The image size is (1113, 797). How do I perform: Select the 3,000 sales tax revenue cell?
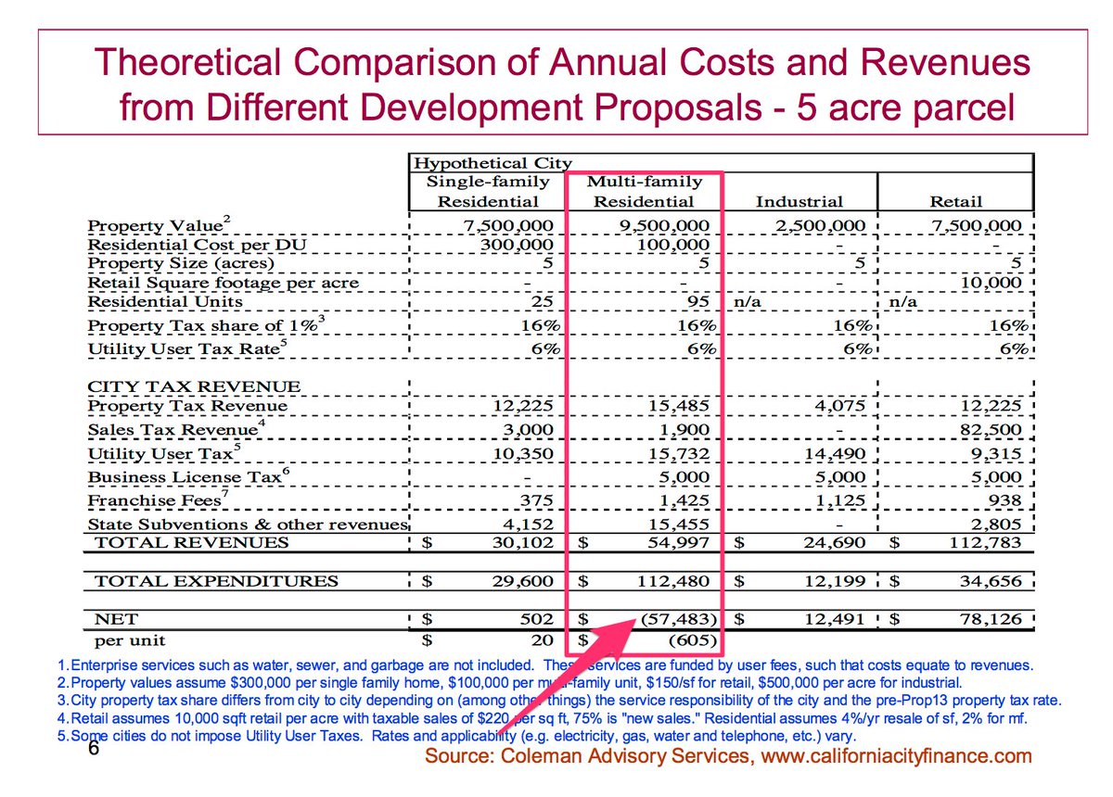[x=528, y=430]
